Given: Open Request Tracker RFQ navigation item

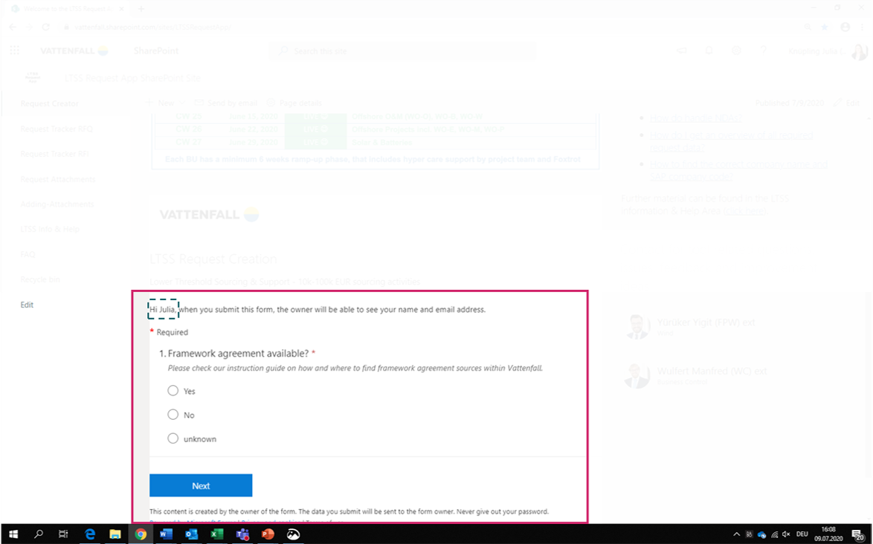Looking at the screenshot, I should click(57, 129).
